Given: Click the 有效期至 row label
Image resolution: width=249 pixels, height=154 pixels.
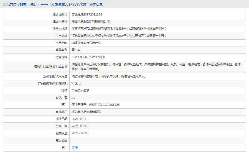Looking at the screenshot, I should 61,133.
